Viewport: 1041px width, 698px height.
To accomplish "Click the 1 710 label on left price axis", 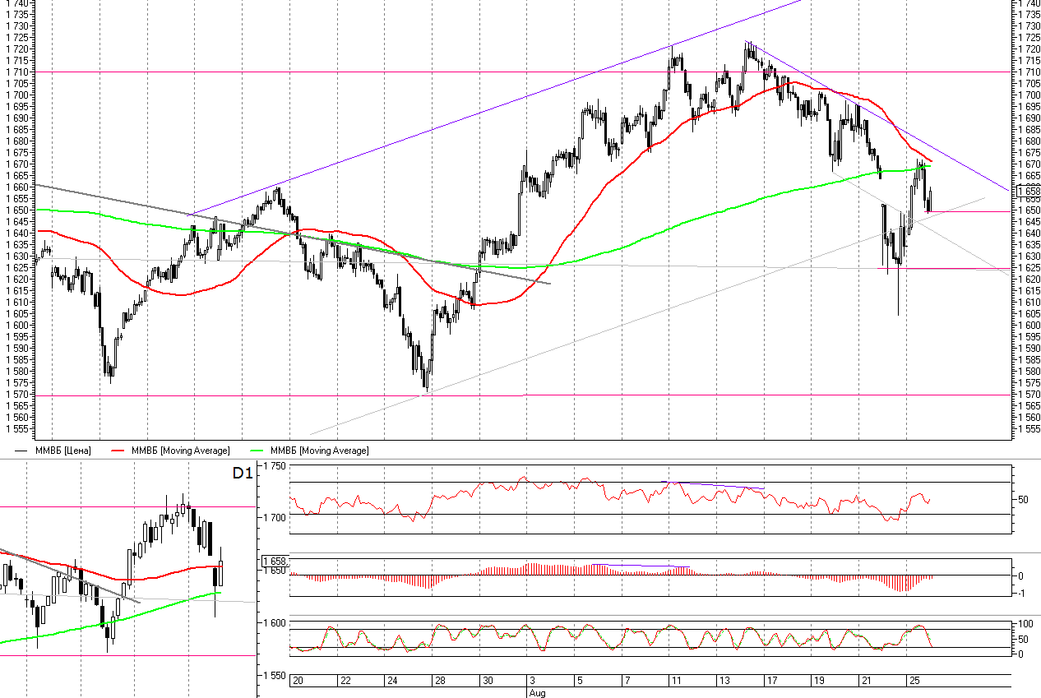I will coord(16,72).
